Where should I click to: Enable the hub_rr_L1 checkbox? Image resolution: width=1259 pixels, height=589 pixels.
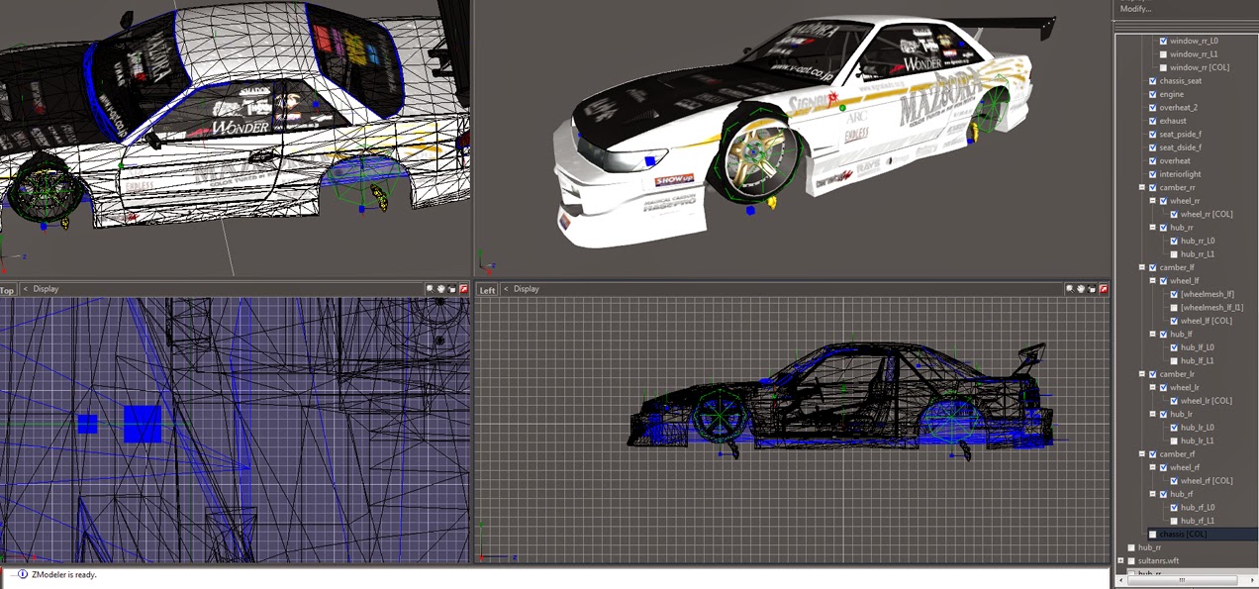pos(1174,254)
